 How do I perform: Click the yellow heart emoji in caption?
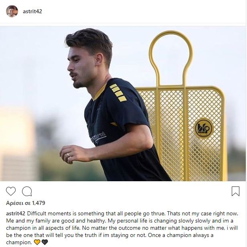(x=37, y=242)
